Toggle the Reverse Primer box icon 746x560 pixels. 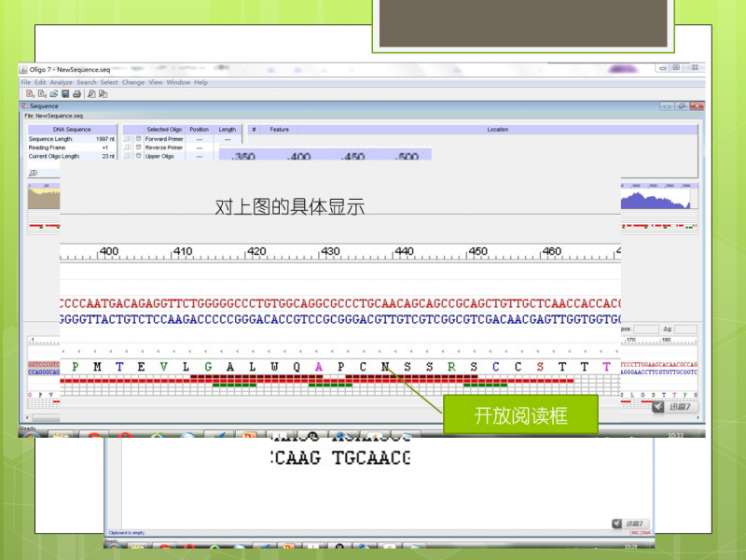138,147
